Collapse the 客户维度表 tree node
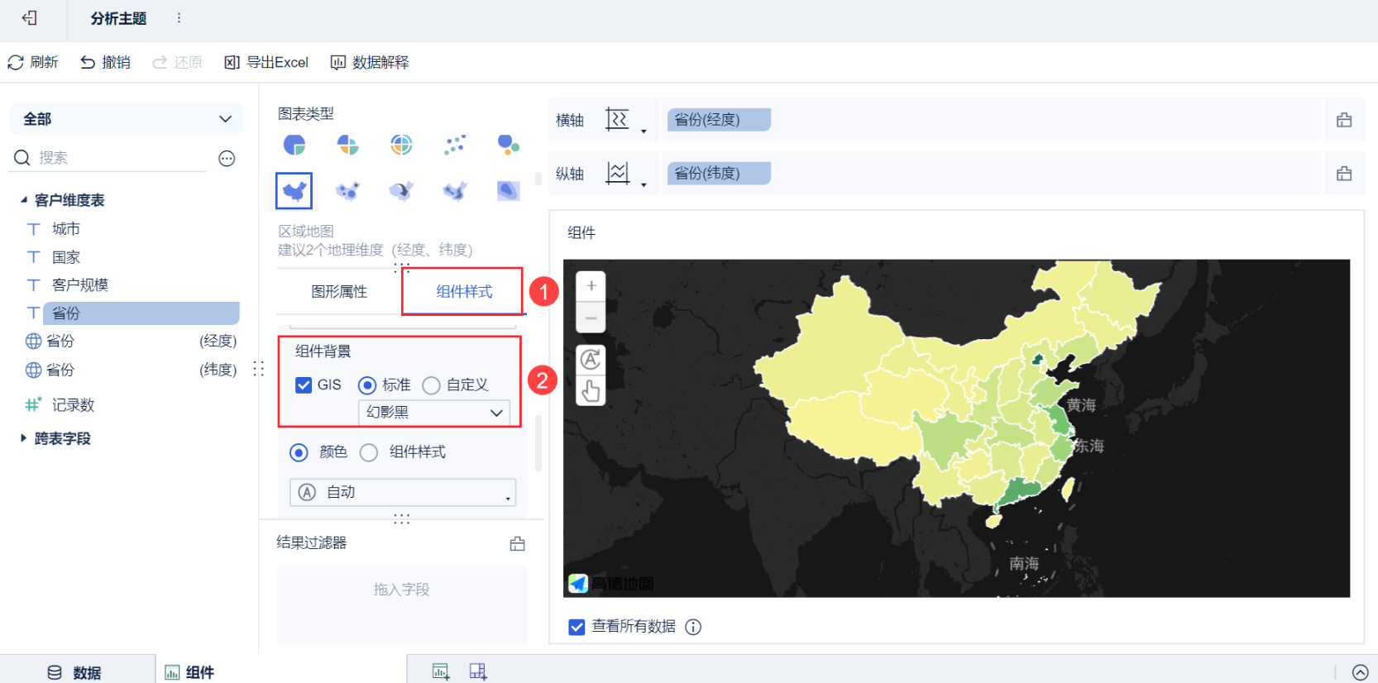 pos(24,199)
